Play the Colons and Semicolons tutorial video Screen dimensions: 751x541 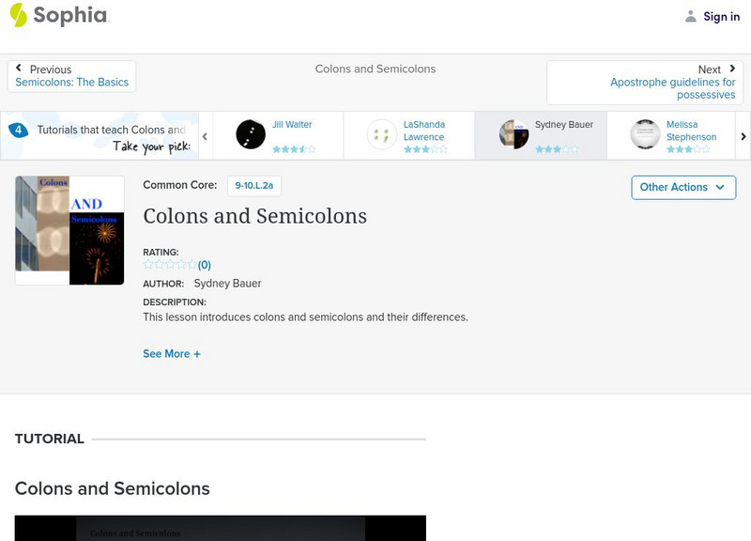(x=221, y=528)
